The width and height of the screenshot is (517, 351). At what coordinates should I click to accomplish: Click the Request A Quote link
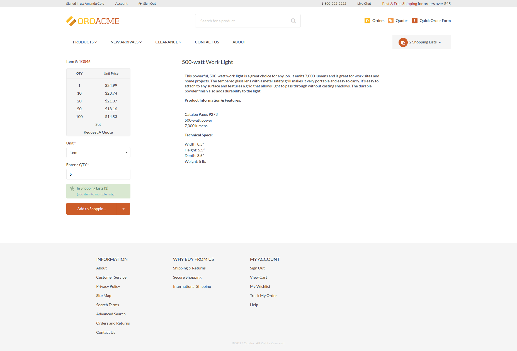(x=98, y=132)
